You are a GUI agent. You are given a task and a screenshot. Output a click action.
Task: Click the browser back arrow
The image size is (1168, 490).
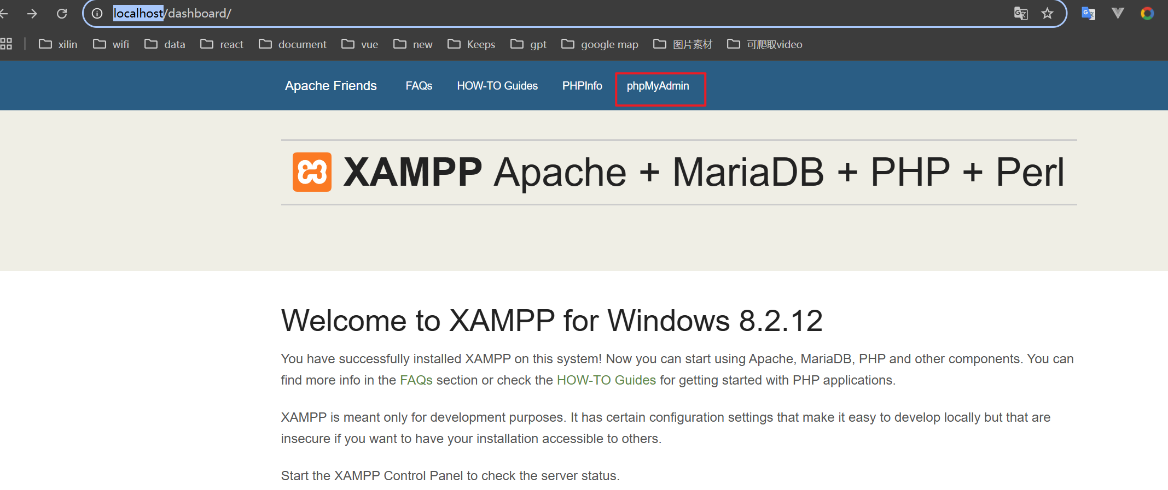(x=3, y=13)
